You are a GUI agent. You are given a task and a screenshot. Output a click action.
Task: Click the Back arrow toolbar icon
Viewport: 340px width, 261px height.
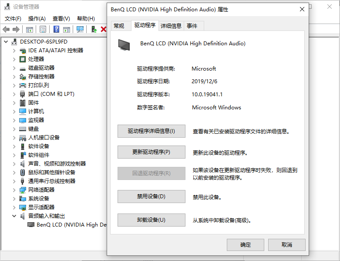coord(6,29)
